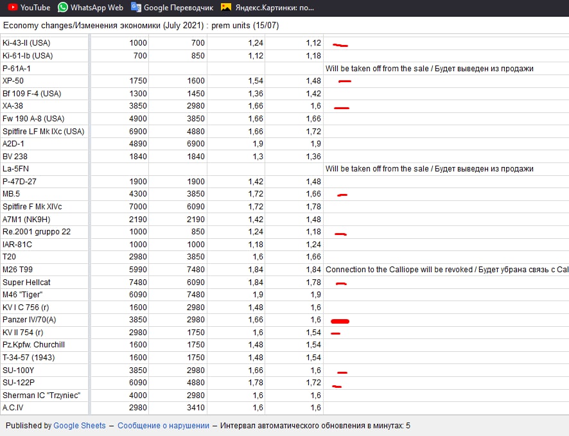Select the La-5FN row name
Image resolution: width=569 pixels, height=436 pixels.
click(15, 169)
